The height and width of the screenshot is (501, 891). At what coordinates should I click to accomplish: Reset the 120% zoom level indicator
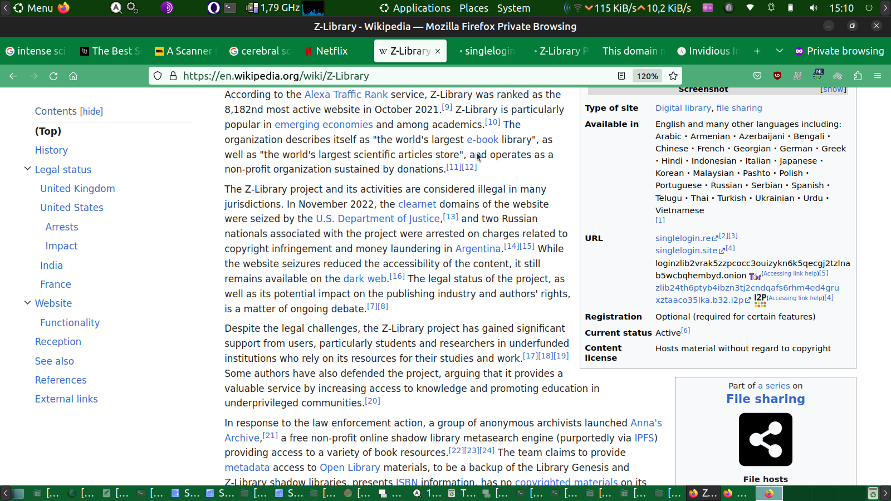click(x=647, y=76)
